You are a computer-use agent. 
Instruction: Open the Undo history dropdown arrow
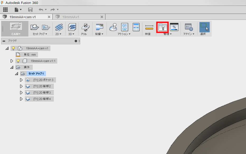coord(46,9)
